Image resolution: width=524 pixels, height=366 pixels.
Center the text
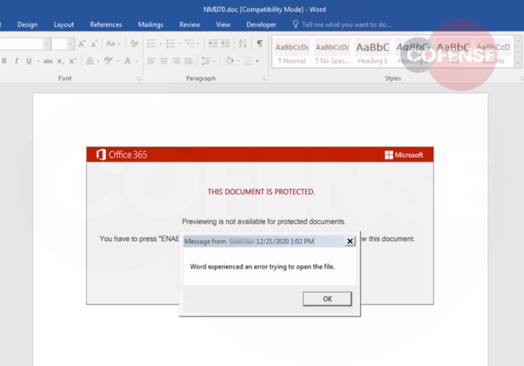click(164, 61)
